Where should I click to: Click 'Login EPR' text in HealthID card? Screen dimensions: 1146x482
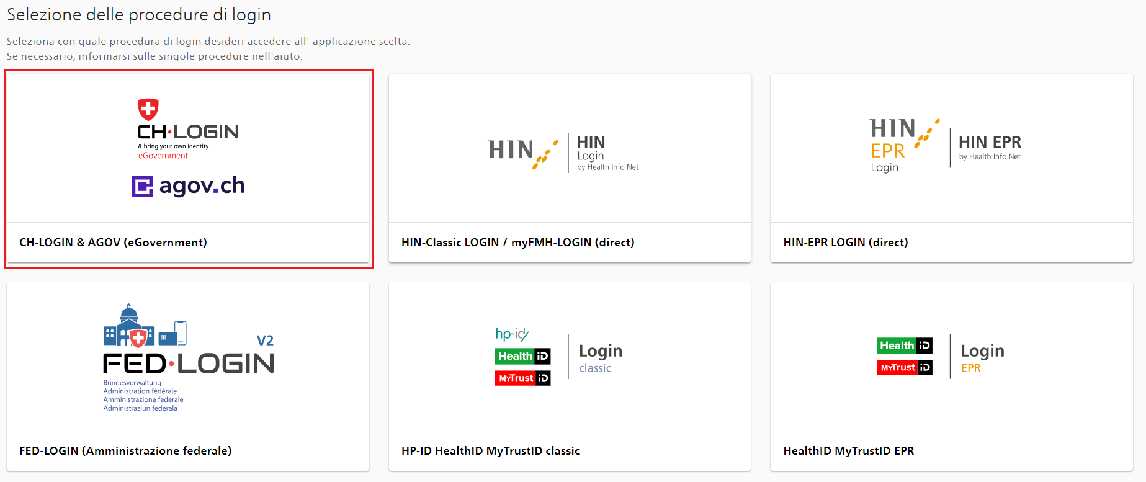tap(982, 358)
